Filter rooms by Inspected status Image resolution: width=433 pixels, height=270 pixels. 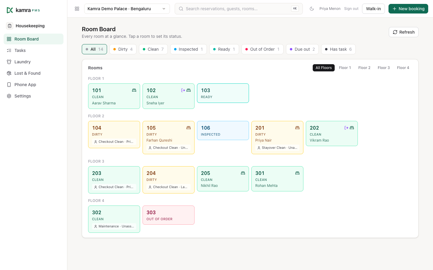(189, 49)
